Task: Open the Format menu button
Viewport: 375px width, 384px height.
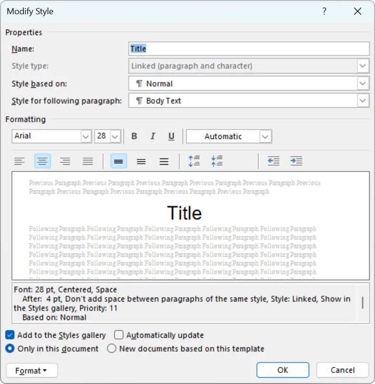Action: click(32, 370)
